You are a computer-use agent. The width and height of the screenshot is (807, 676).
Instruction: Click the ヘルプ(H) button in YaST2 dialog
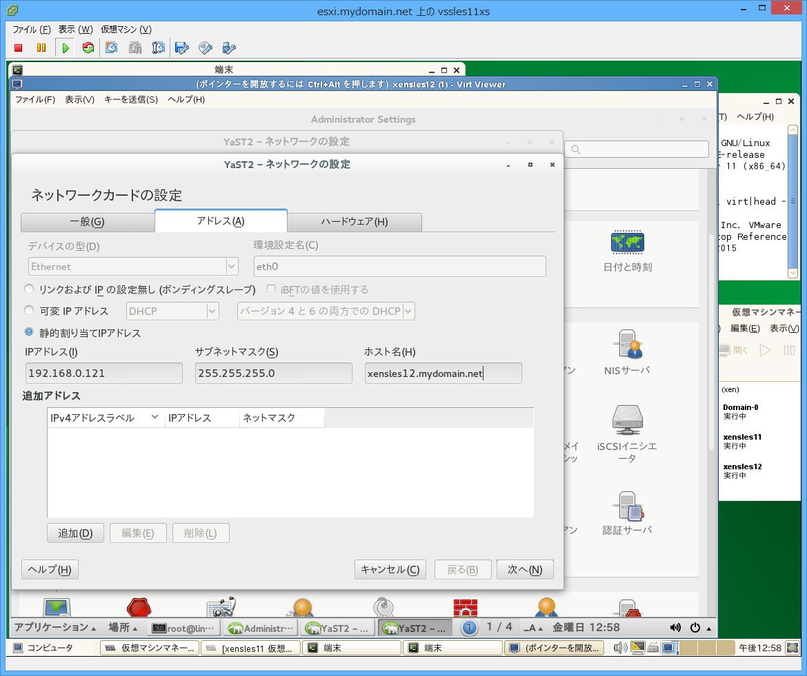pyautogui.click(x=50, y=570)
